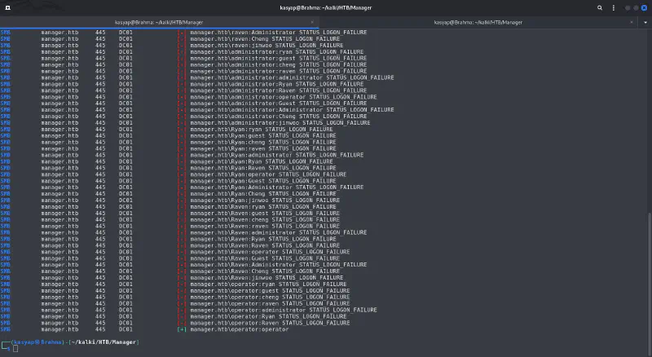Click the window title in header bar

pos(326,7)
